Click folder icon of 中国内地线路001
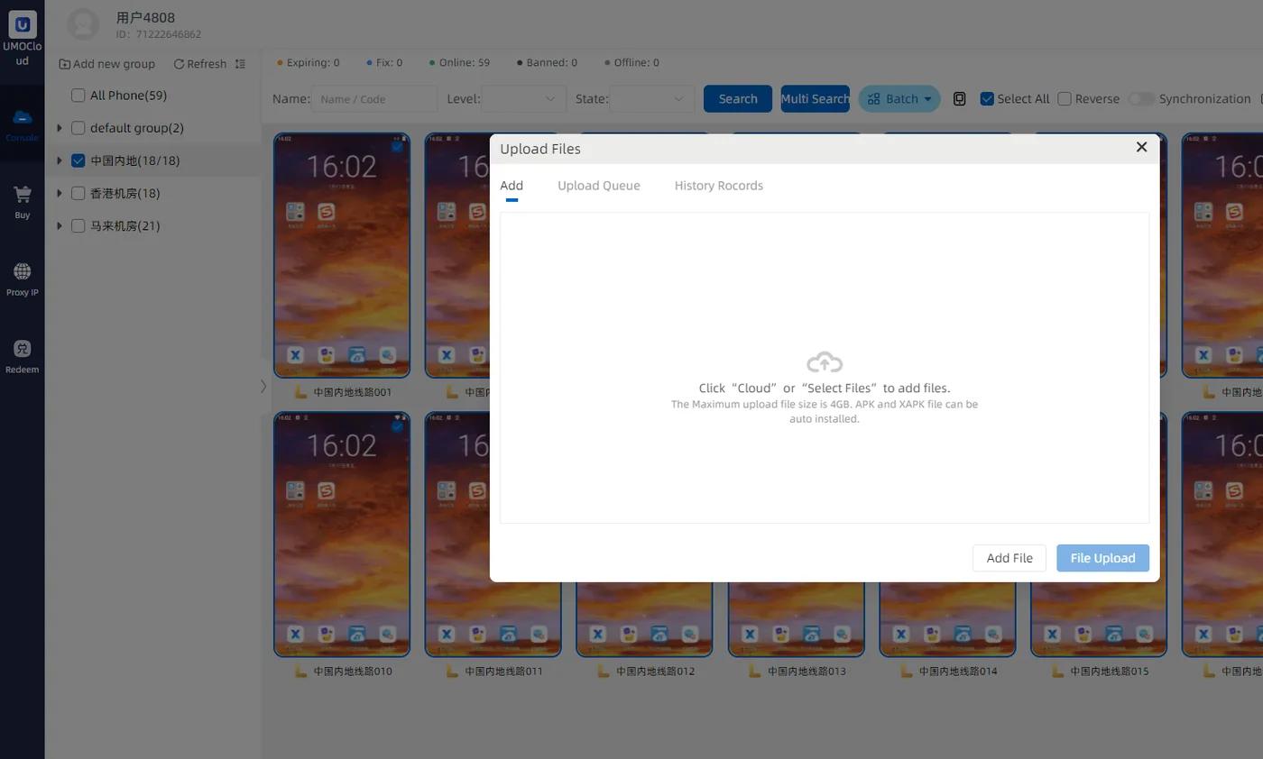1263x759 pixels. coord(301,392)
